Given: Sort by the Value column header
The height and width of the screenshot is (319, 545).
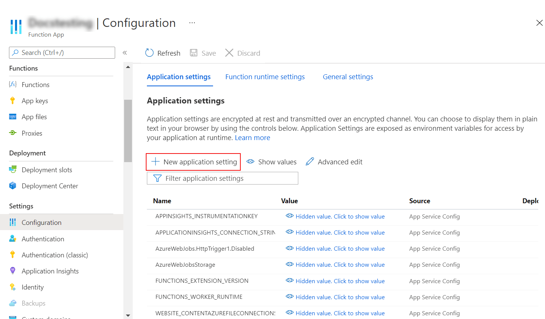Looking at the screenshot, I should click(x=289, y=201).
